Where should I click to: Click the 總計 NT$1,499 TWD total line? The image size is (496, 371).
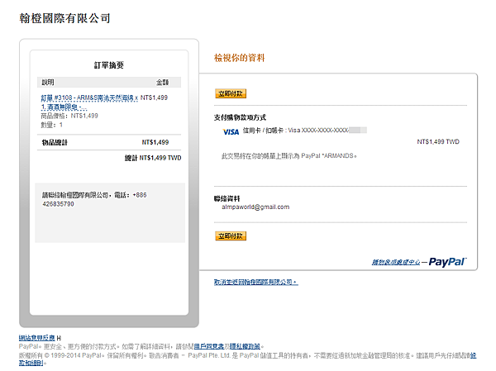point(153,158)
